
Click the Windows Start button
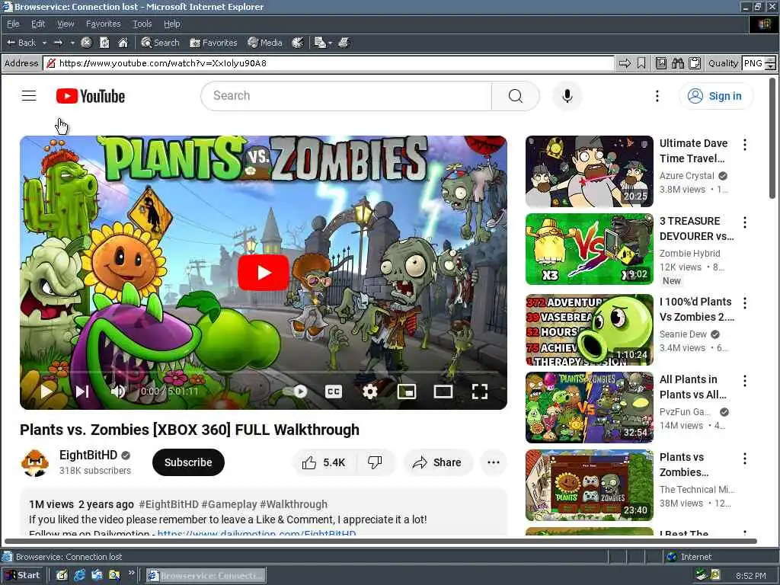coord(23,575)
